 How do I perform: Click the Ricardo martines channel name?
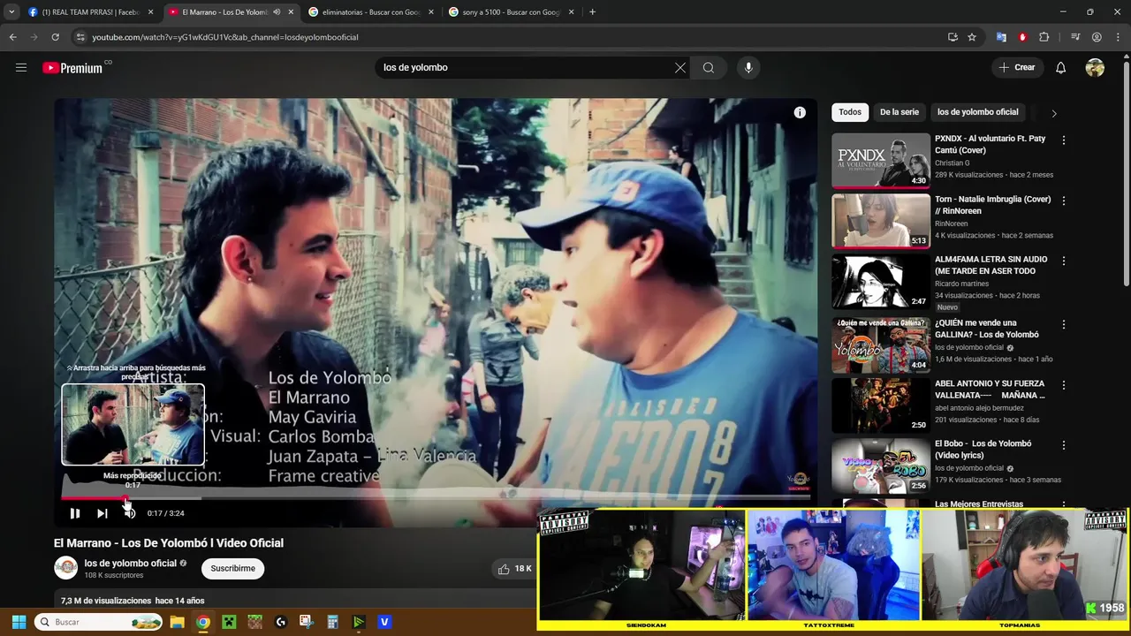(x=961, y=284)
